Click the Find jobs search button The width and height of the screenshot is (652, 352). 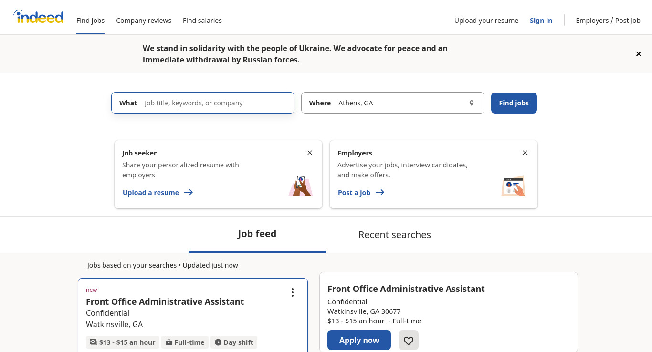tap(514, 103)
